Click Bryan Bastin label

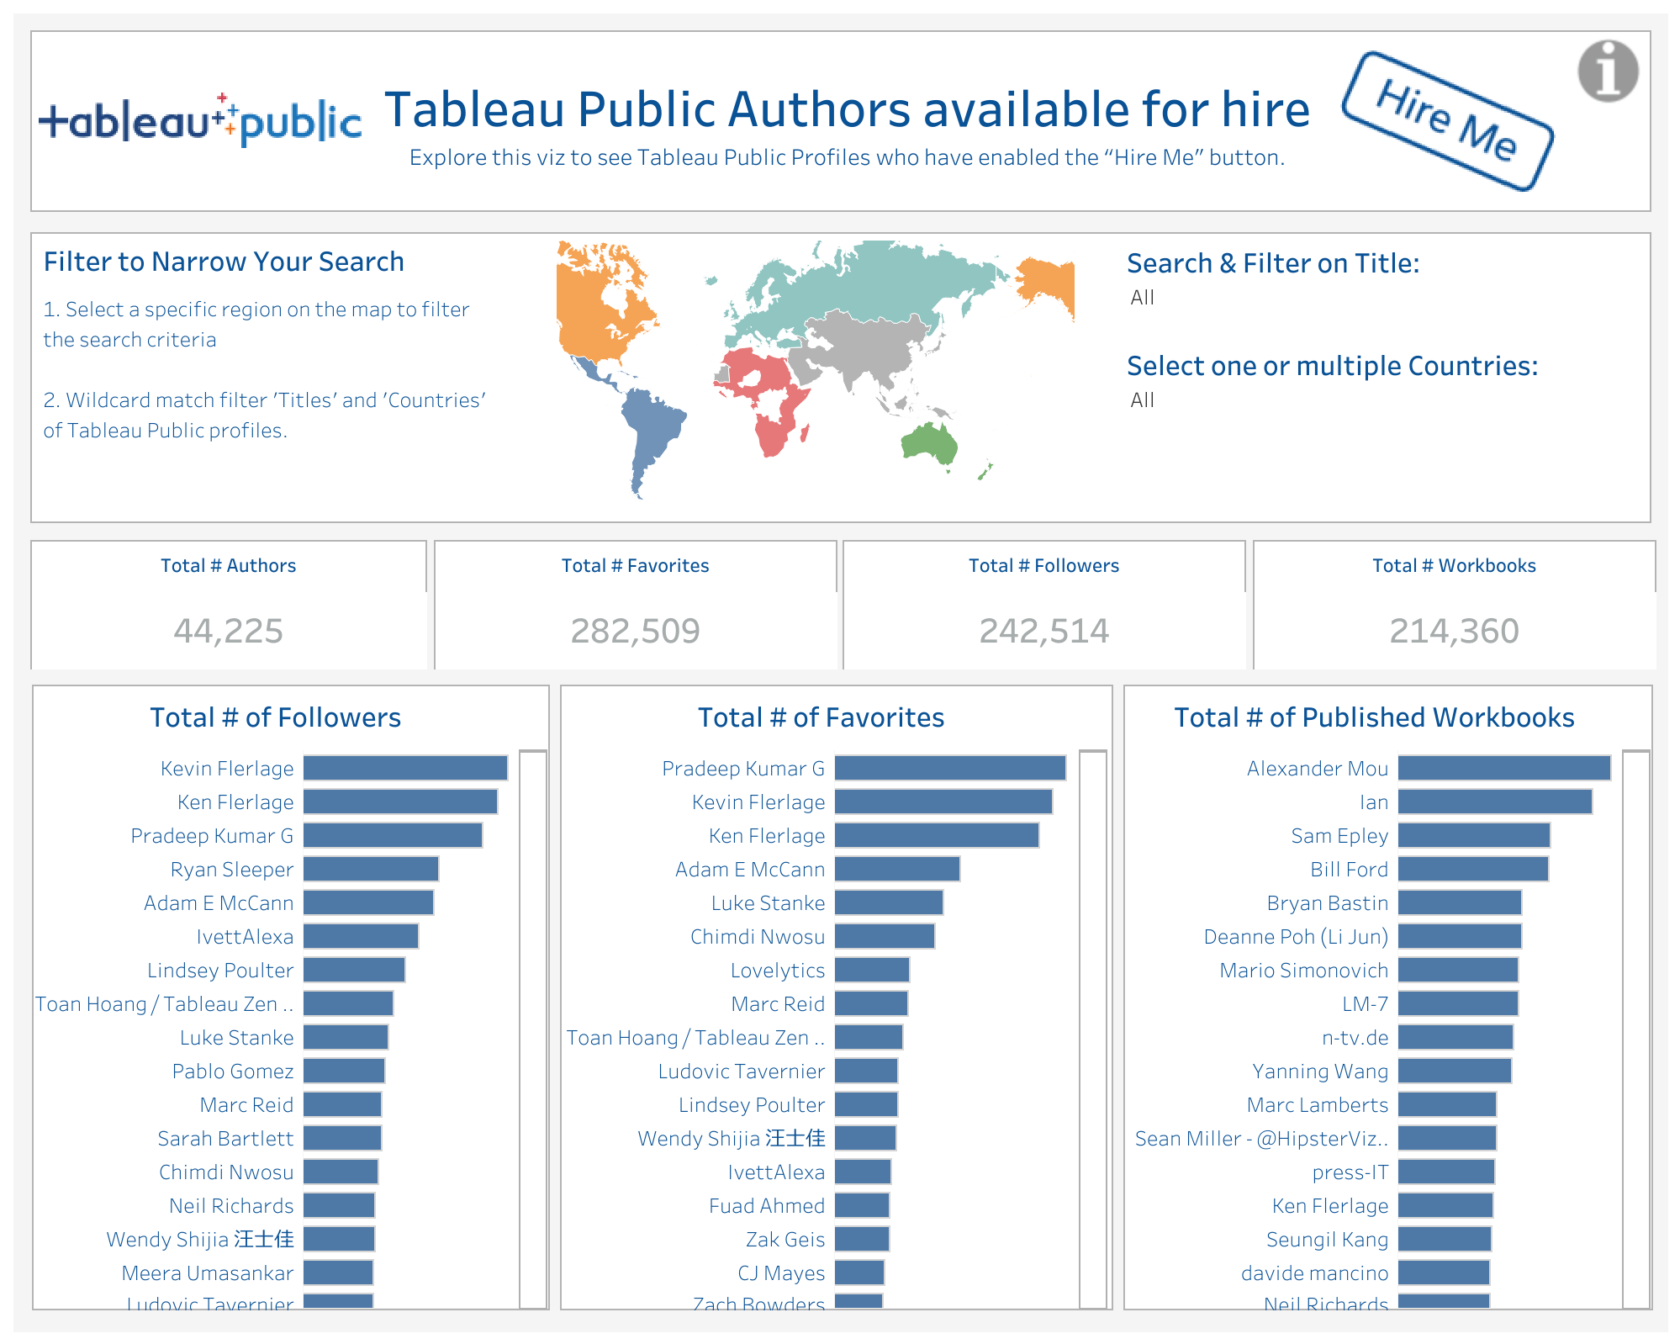tap(1328, 903)
